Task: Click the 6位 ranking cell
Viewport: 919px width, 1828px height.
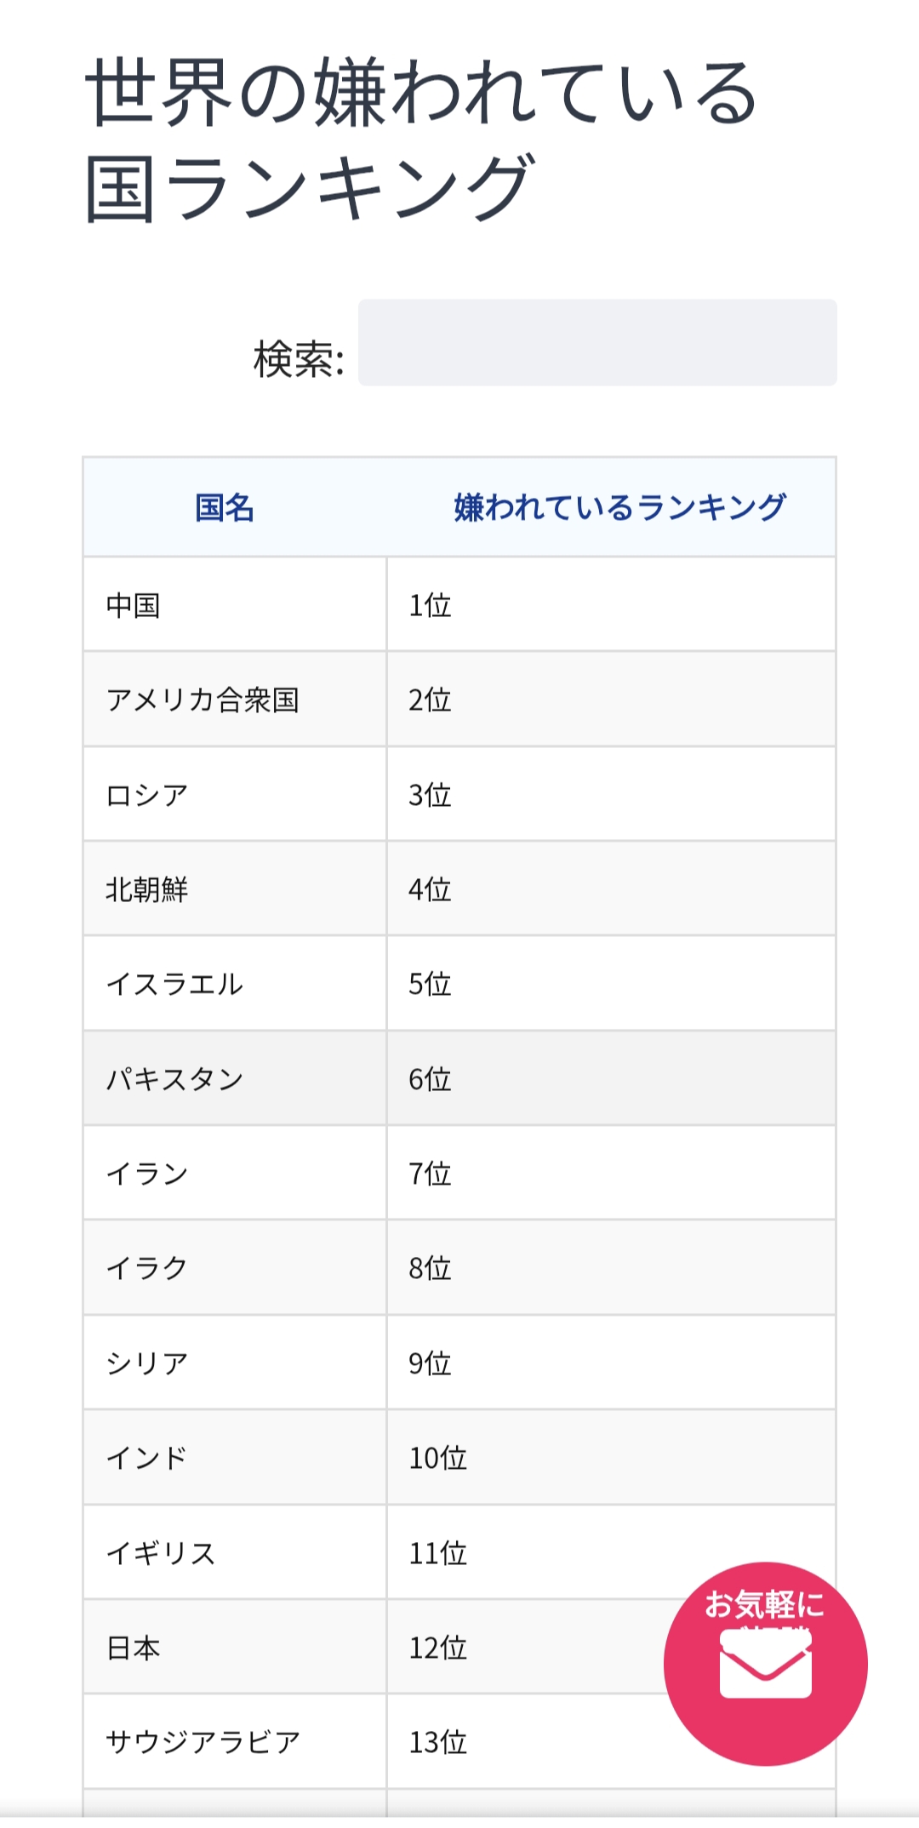Action: pyautogui.click(x=430, y=1079)
